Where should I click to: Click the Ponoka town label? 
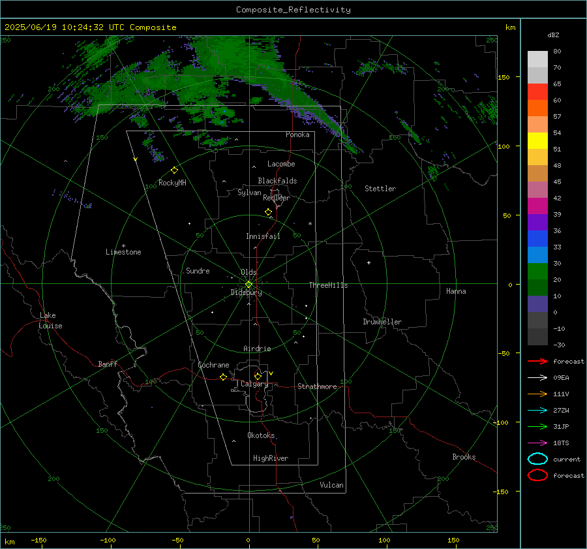pos(297,134)
